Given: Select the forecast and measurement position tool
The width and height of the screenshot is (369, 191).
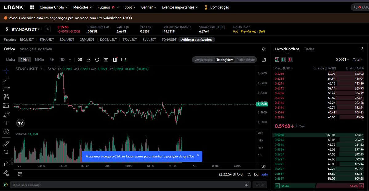Looking at the screenshot, I should [6, 105].
